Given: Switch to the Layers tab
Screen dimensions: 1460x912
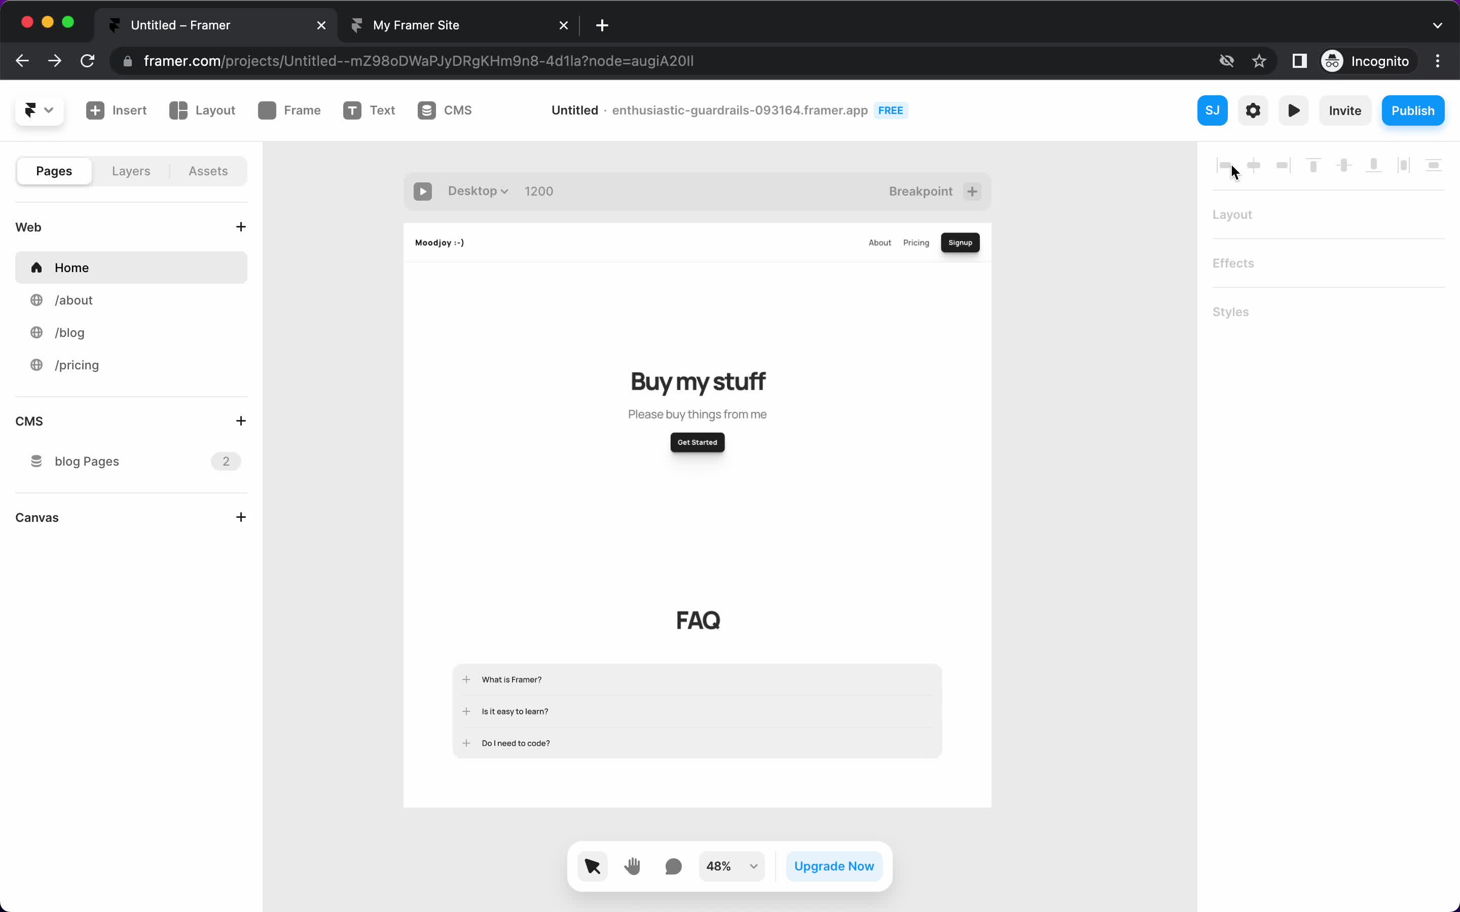Looking at the screenshot, I should click(x=130, y=170).
